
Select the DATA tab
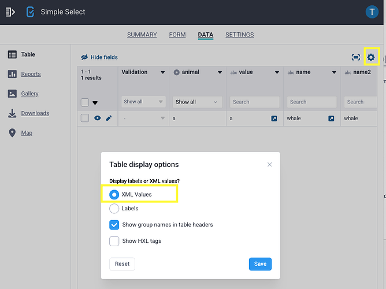pyautogui.click(x=206, y=35)
